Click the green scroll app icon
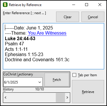The width and height of the screenshot is (107, 106). [x=5, y=5]
